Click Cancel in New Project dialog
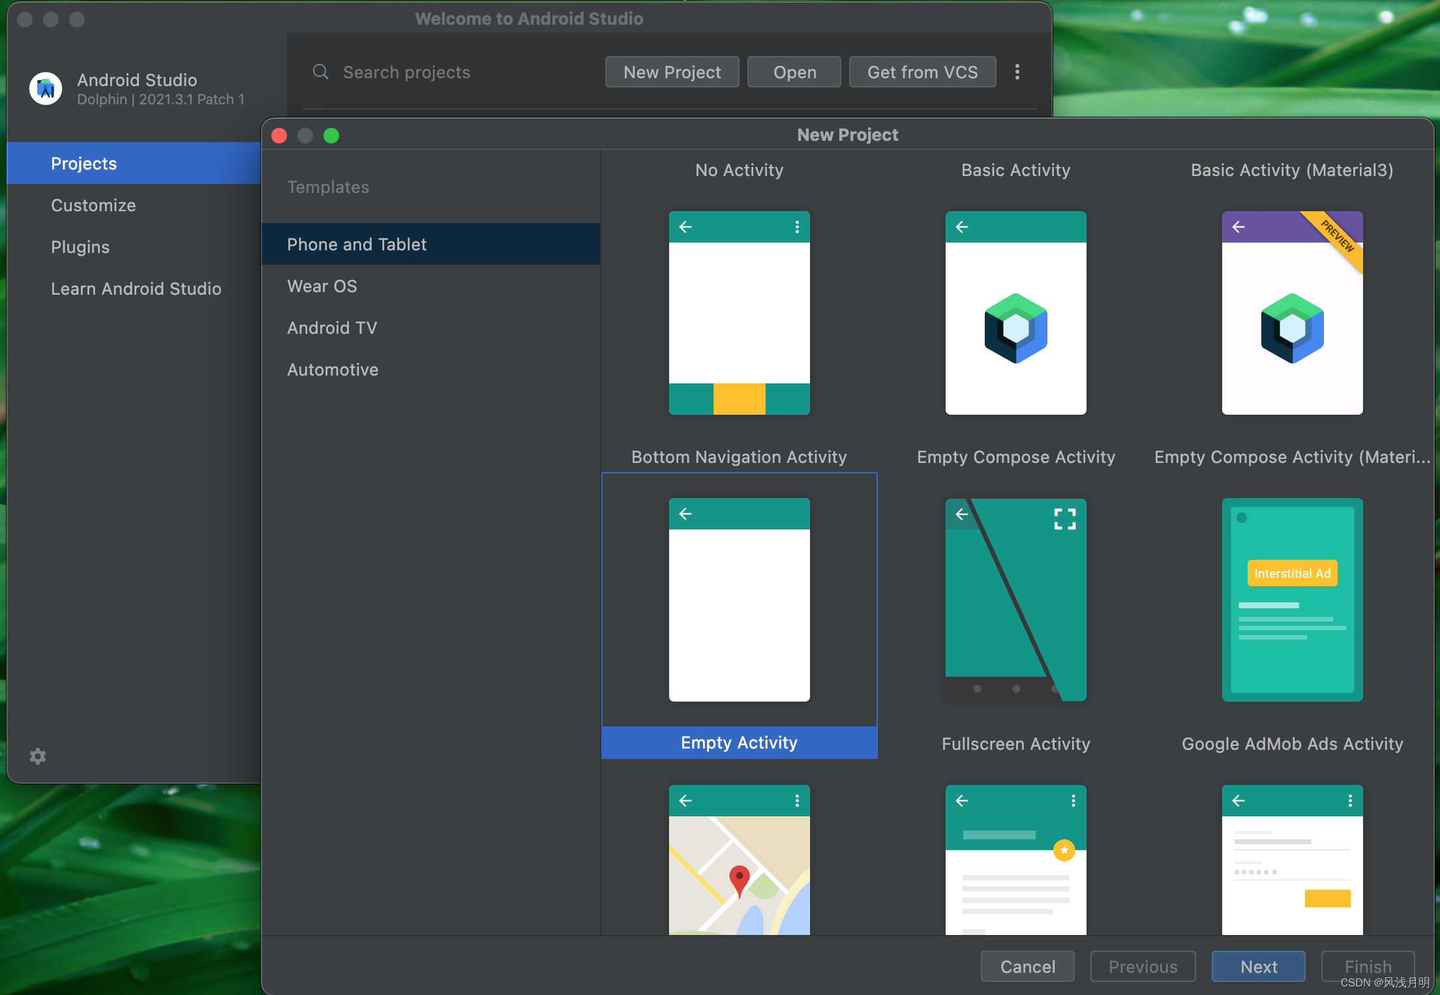The width and height of the screenshot is (1440, 995). click(x=1027, y=966)
